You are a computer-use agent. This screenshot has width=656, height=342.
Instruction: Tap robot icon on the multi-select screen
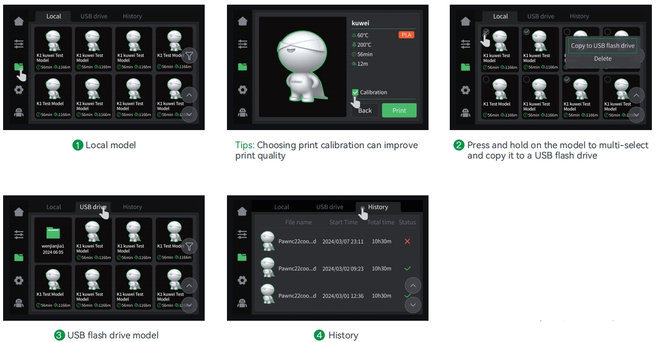[x=465, y=112]
